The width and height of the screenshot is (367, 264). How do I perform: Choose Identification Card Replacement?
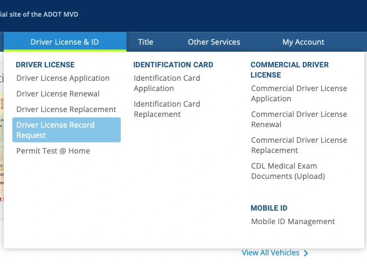click(167, 109)
